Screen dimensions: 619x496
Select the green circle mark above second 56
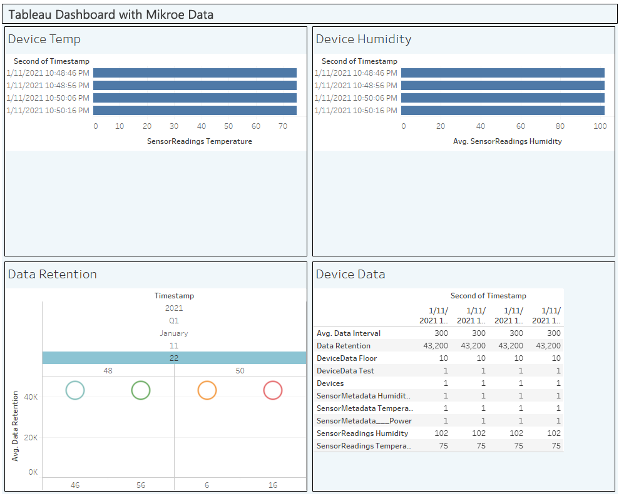pos(141,390)
